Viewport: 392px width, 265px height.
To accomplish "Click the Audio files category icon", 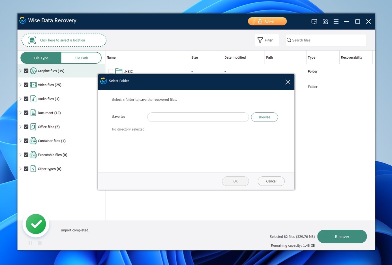I will pos(33,99).
